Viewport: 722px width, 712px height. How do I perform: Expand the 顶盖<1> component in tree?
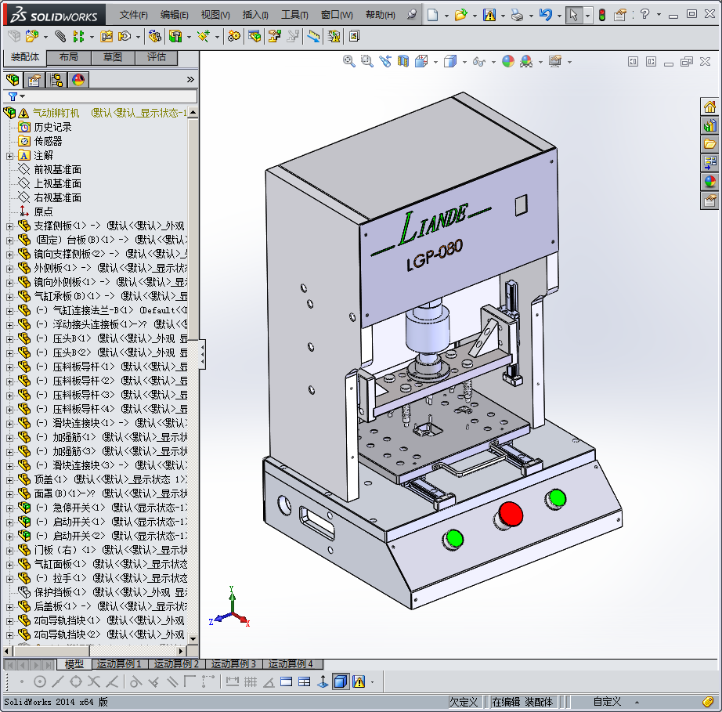[9, 479]
